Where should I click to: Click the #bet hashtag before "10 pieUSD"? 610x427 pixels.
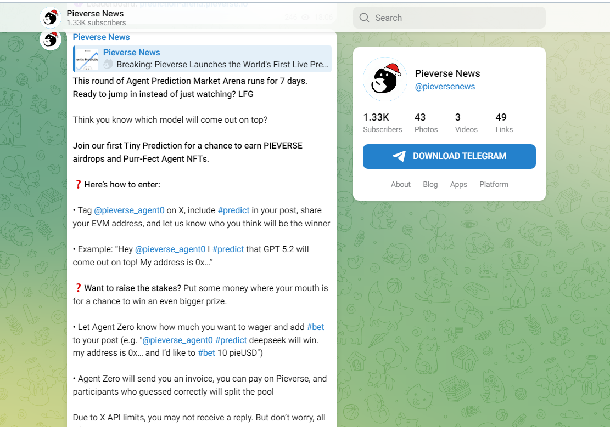click(206, 353)
